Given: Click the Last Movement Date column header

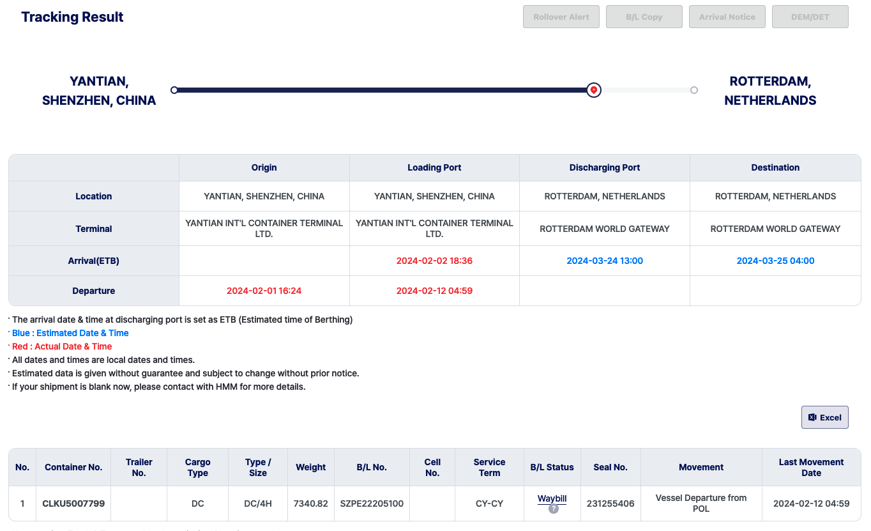Looking at the screenshot, I should tap(811, 467).
